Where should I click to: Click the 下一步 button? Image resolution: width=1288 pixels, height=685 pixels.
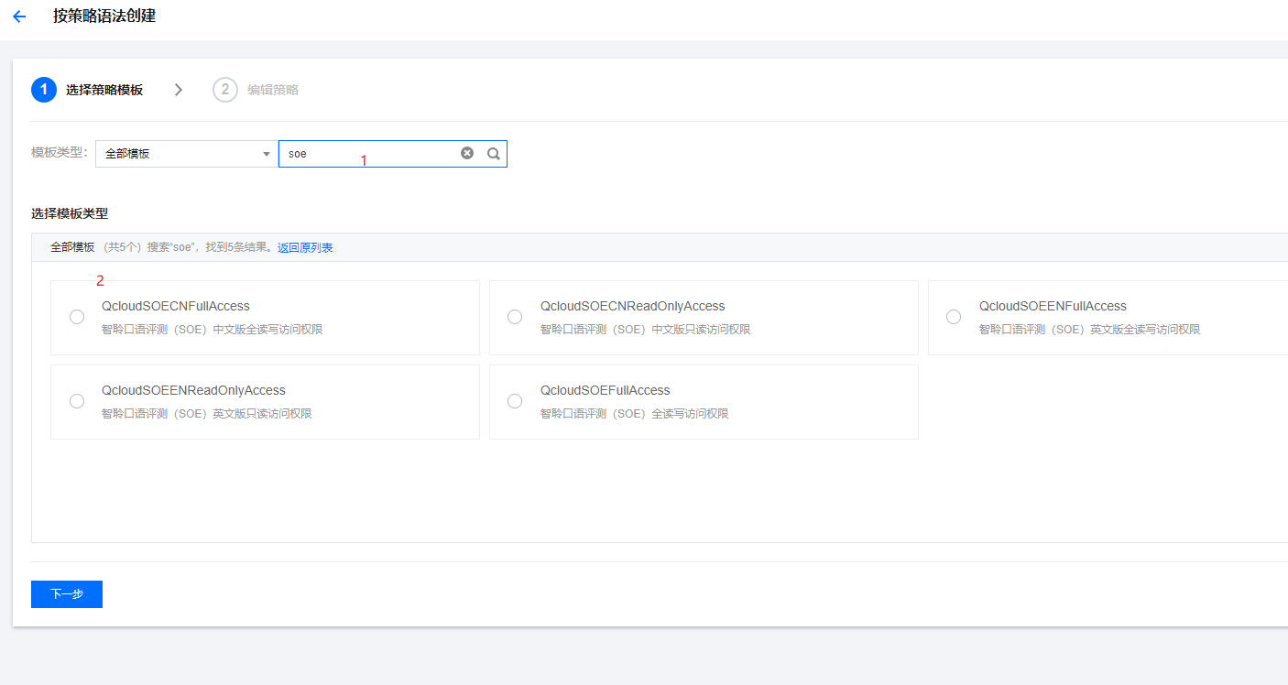pos(67,594)
